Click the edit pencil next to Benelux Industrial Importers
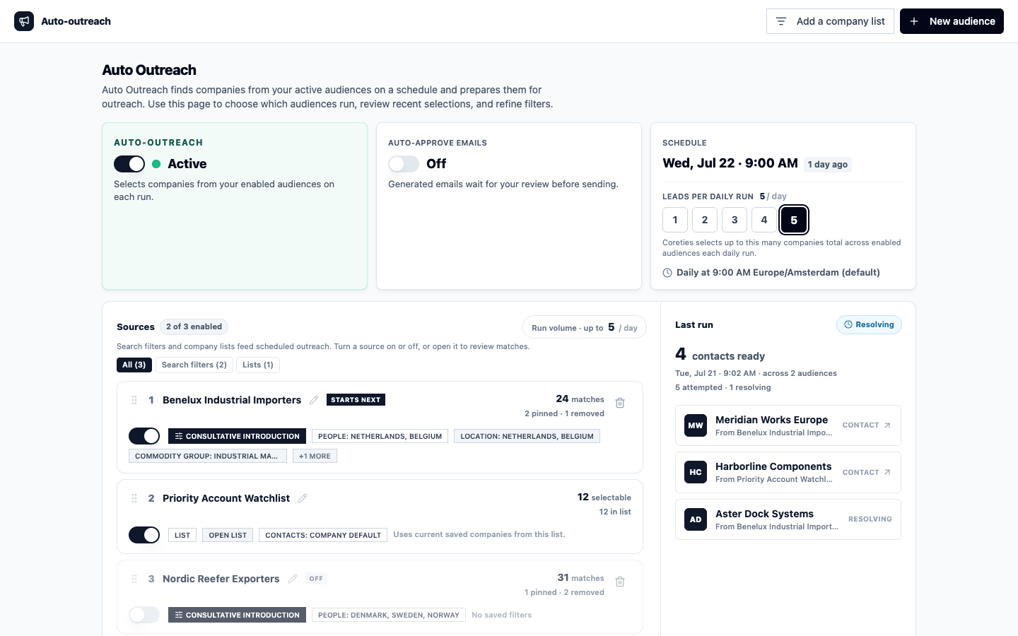 tap(314, 400)
